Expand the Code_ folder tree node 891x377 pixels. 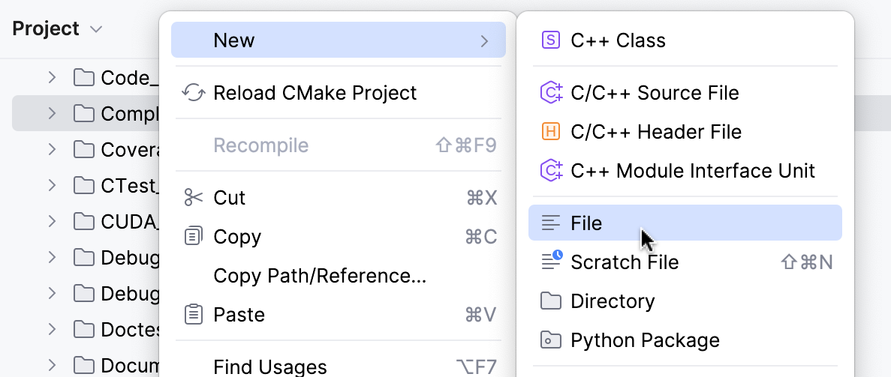tap(52, 77)
